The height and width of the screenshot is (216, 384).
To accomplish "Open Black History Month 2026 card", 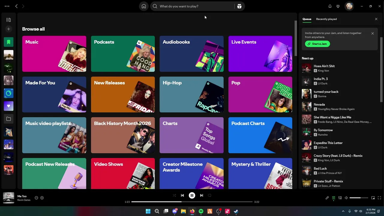I will (x=123, y=135).
